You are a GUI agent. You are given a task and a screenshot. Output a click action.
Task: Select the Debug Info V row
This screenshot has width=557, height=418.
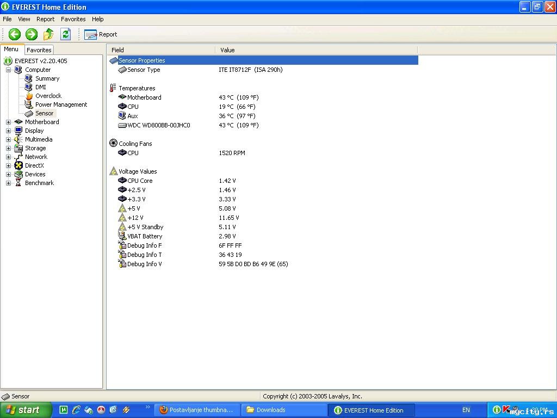tap(264, 264)
